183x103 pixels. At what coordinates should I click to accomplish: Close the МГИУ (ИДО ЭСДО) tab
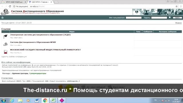pyautogui.click(x=25, y=2)
